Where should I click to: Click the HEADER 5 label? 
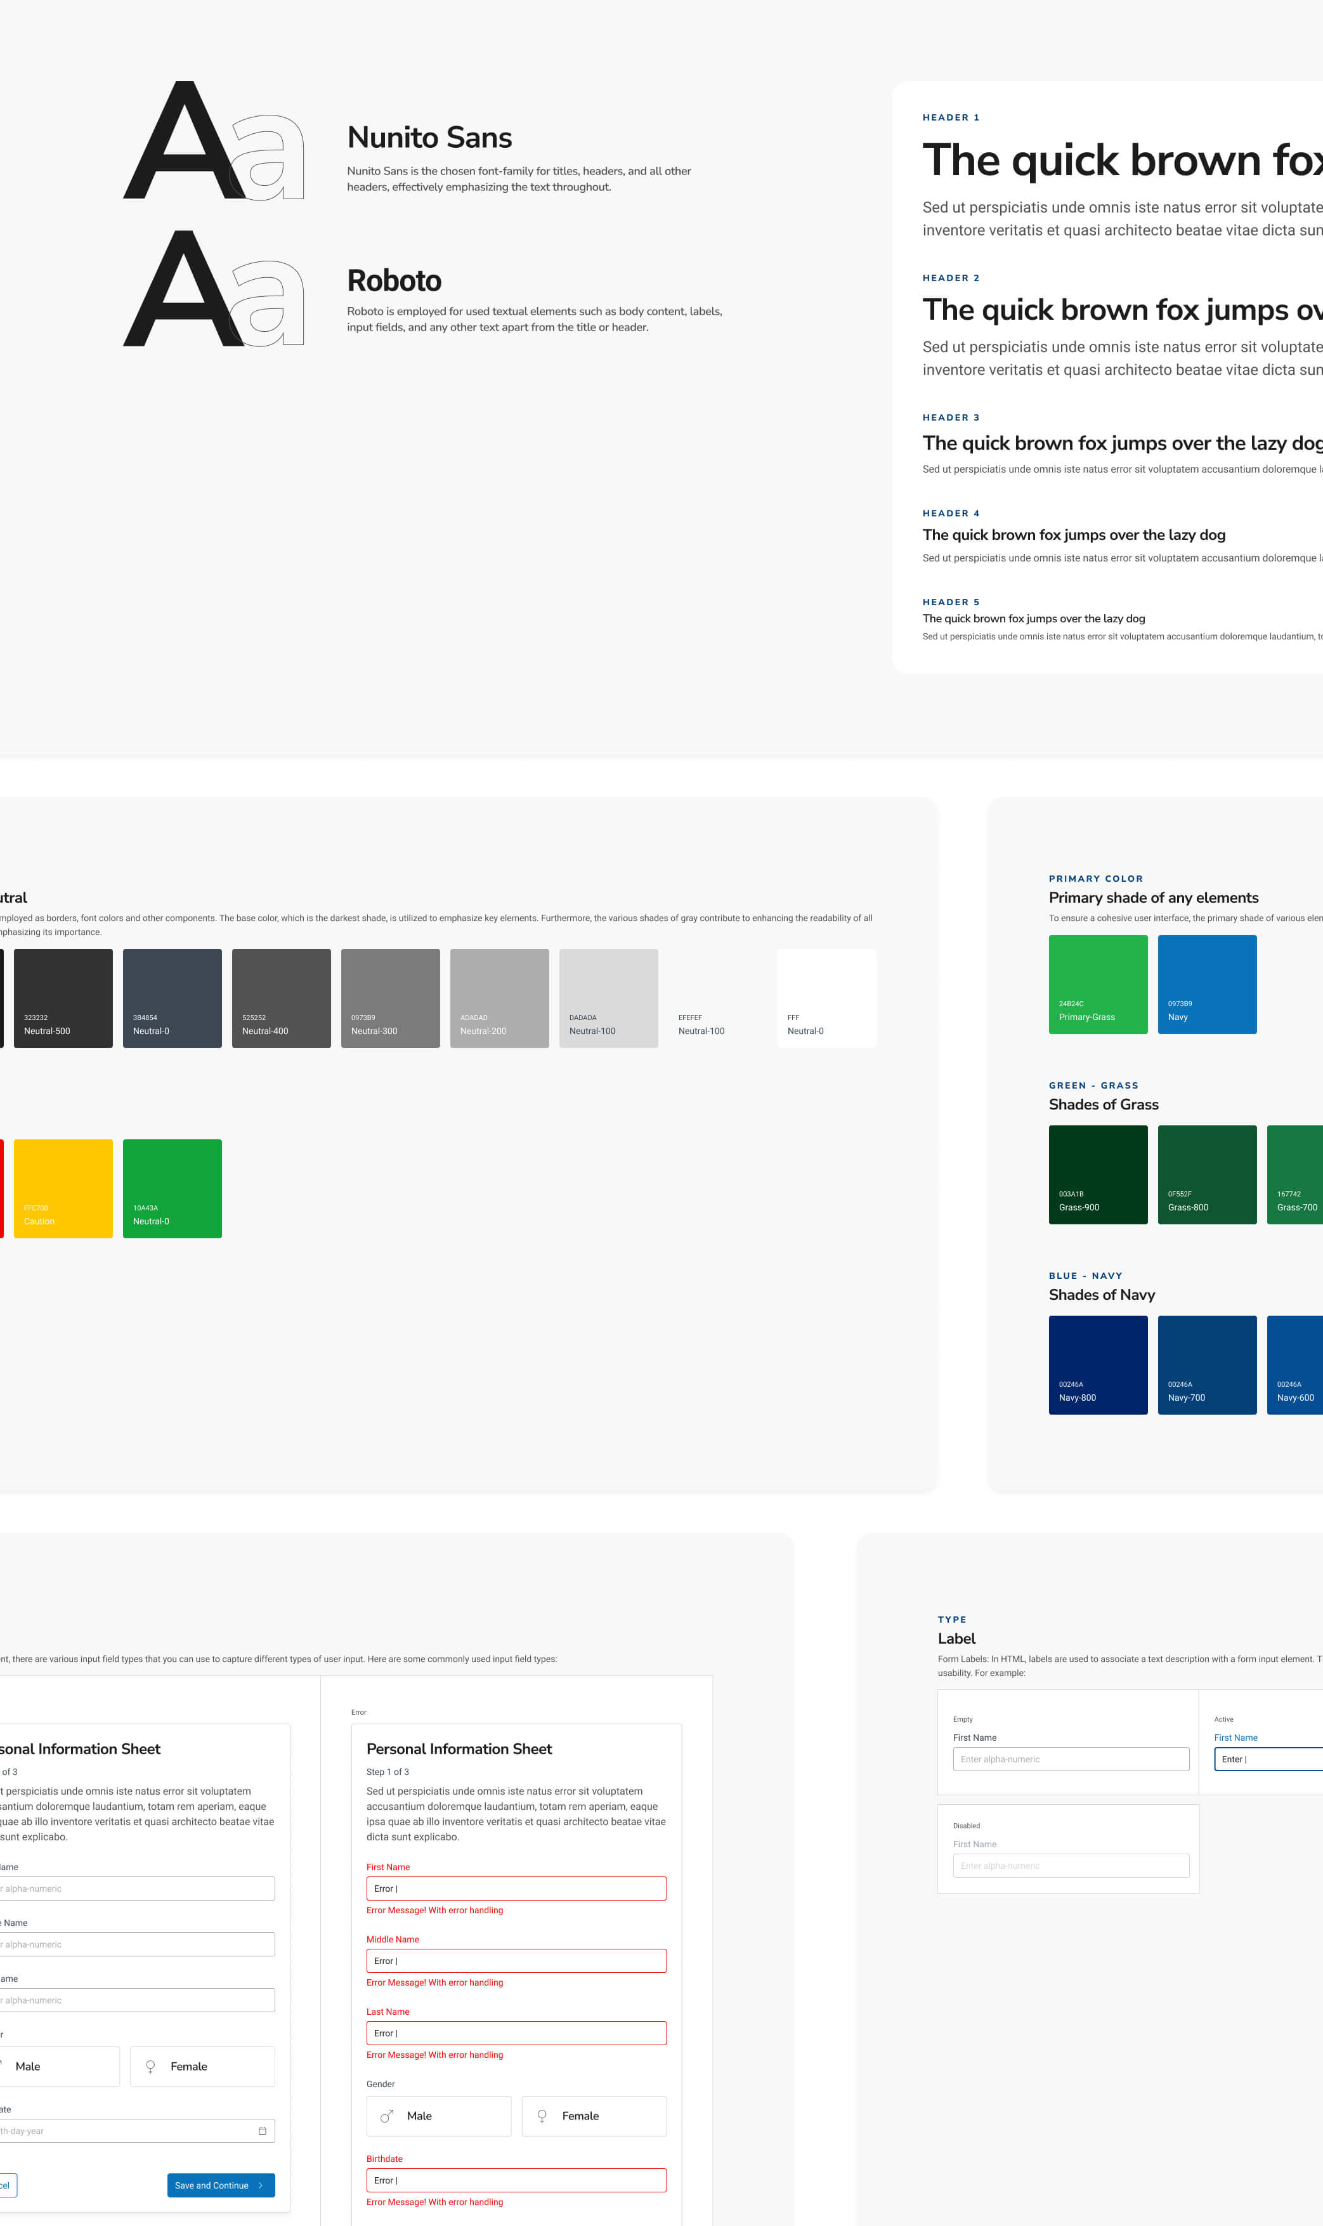click(x=951, y=602)
